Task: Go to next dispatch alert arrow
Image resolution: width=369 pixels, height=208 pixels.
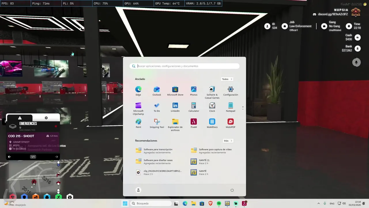Action: click(x=57, y=157)
